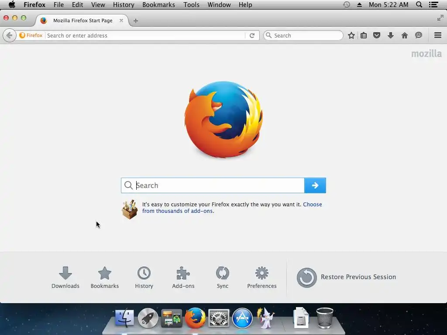Click the Firefox identity icon in address bar
This screenshot has width=447, height=335.
tap(31, 35)
